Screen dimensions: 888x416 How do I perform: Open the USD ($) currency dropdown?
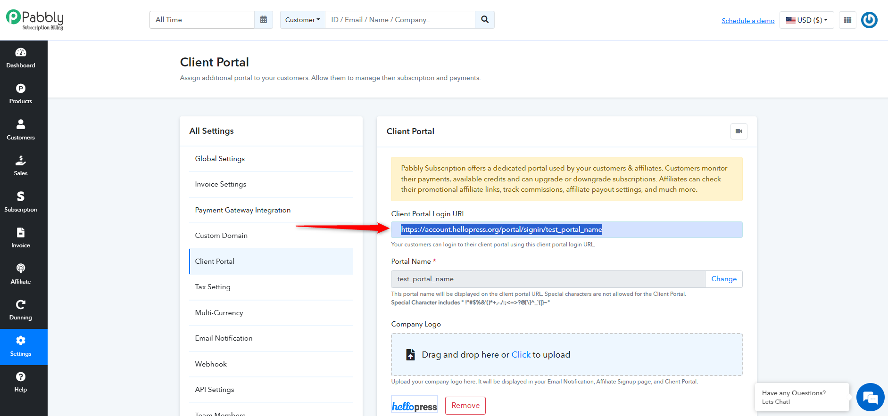807,20
